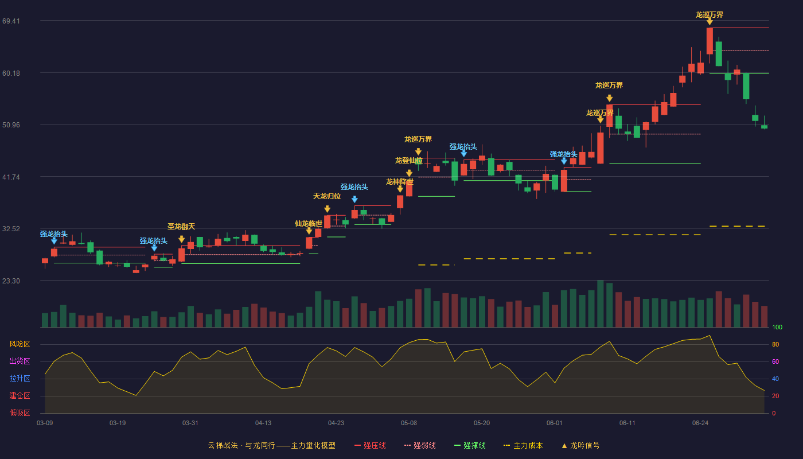Click the 03-19 date label
This screenshot has width=803, height=459.
click(x=118, y=423)
